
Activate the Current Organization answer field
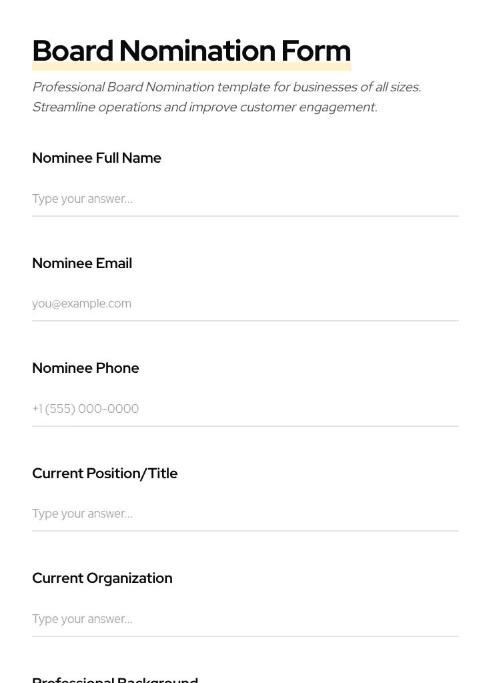(x=245, y=619)
